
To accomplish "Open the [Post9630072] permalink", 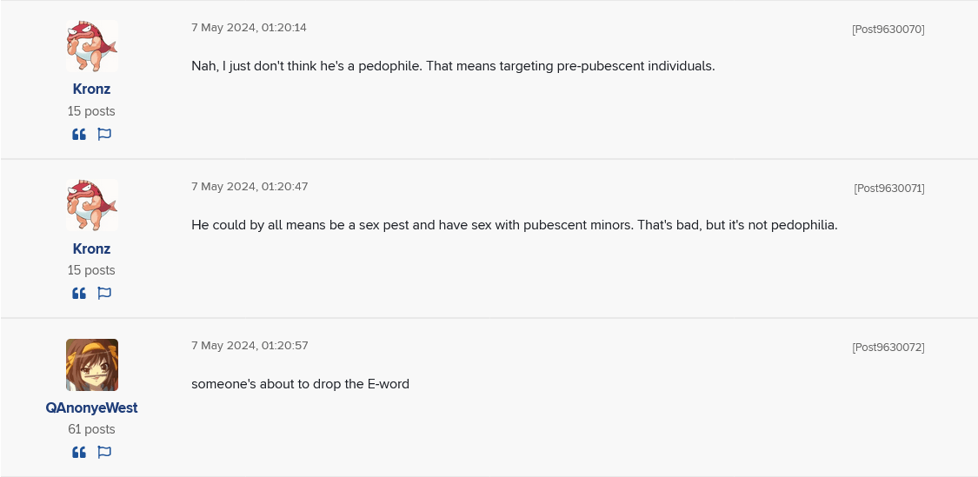I will 888,348.
